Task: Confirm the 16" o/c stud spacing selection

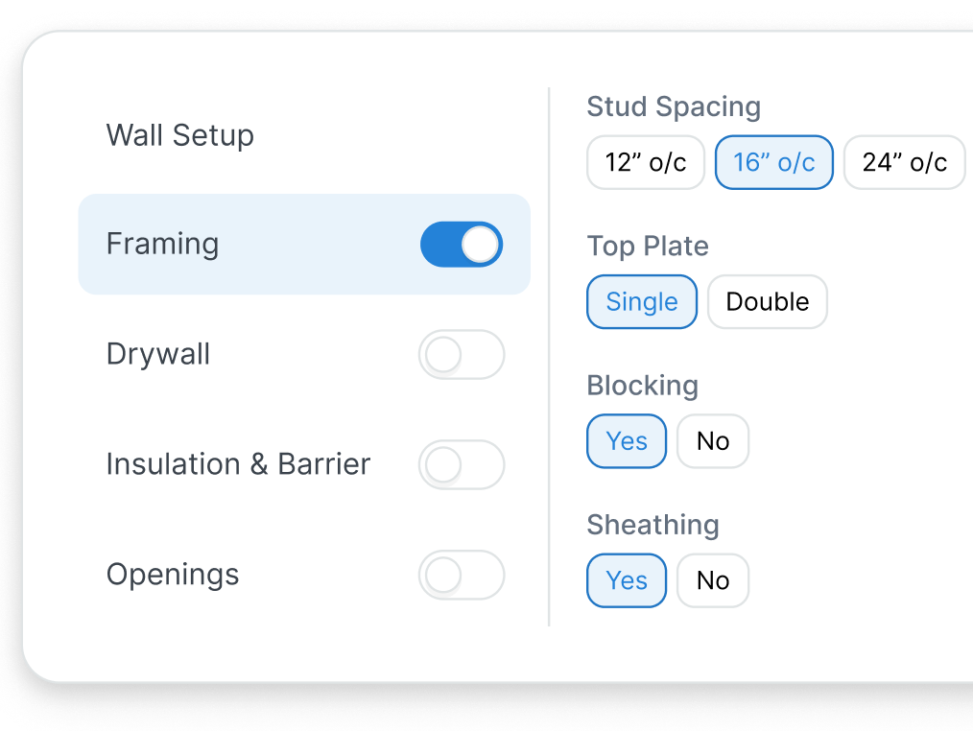Action: 773,162
